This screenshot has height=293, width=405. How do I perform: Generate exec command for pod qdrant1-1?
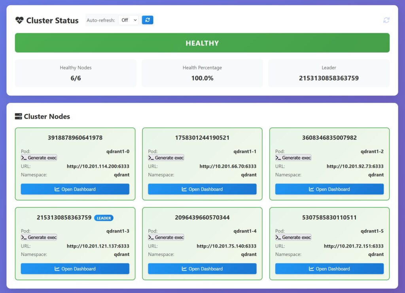coord(166,158)
